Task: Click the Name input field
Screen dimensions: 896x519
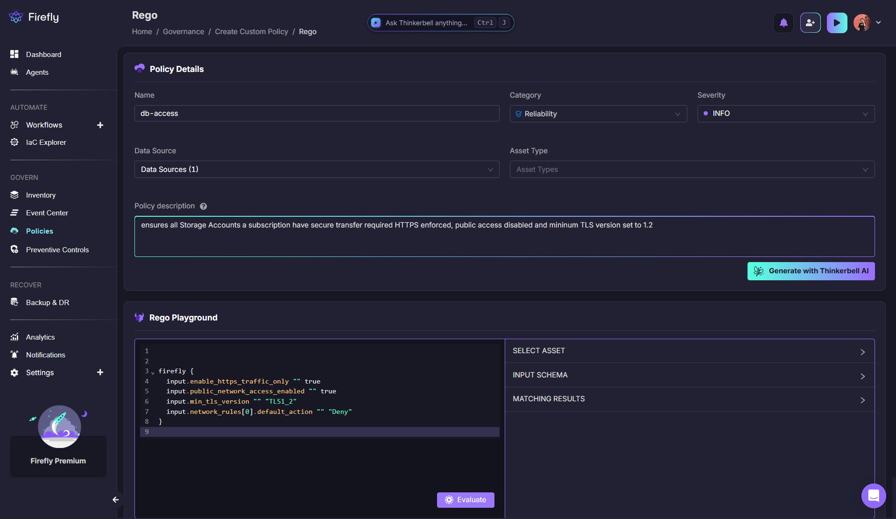Action: coord(317,114)
